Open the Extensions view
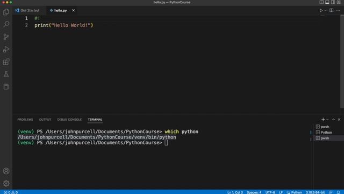The width and height of the screenshot is (344, 194). (x=6, y=62)
